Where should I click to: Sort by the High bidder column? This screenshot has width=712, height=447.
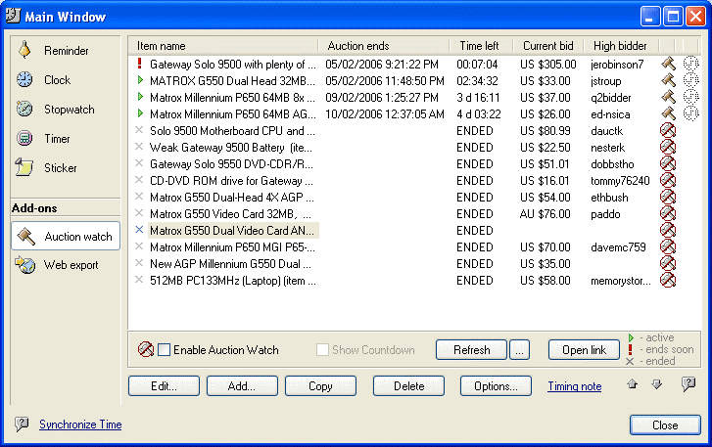(621, 46)
